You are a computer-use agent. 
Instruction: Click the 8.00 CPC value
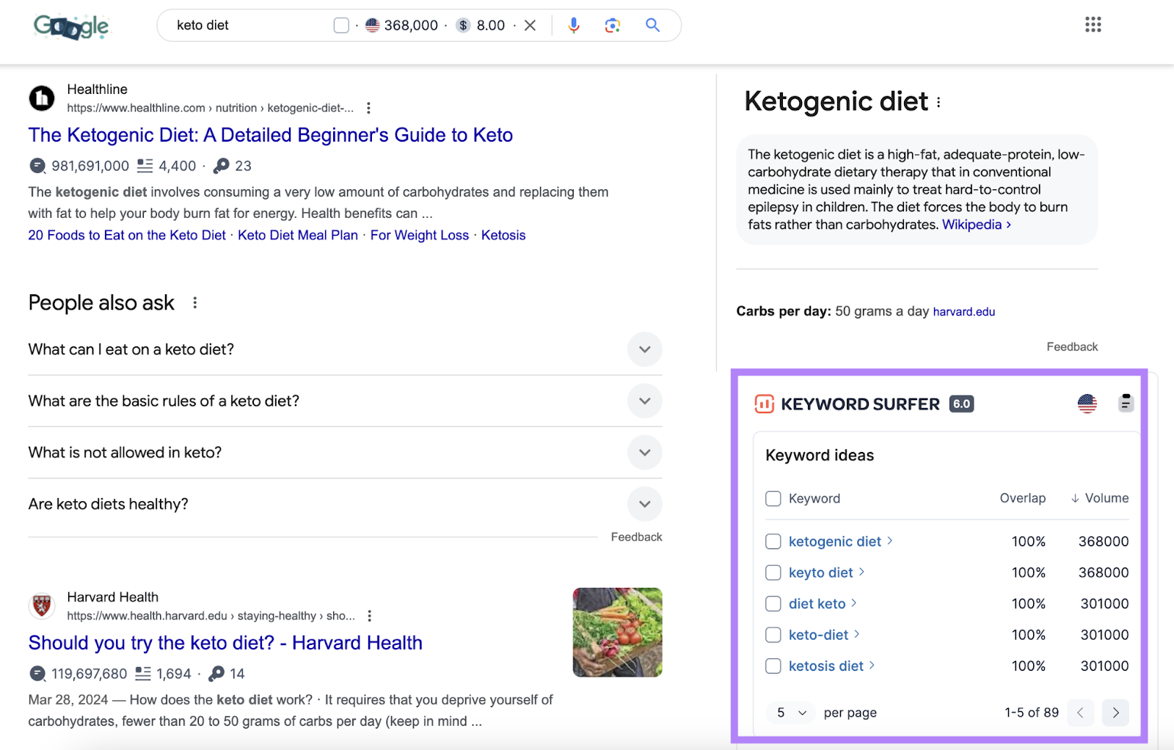(x=491, y=26)
